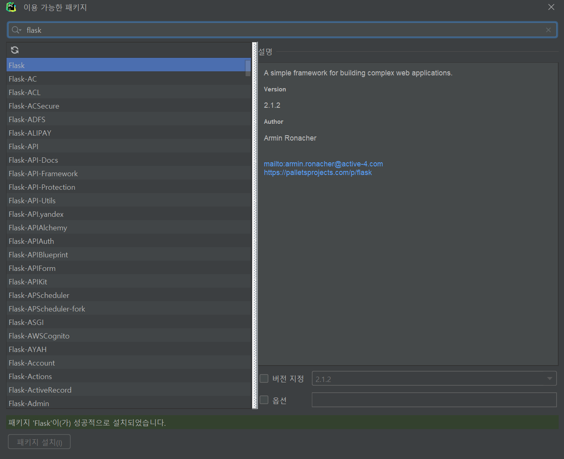Click the PyCharm logo icon
The height and width of the screenshot is (459, 564).
pyautogui.click(x=11, y=7)
